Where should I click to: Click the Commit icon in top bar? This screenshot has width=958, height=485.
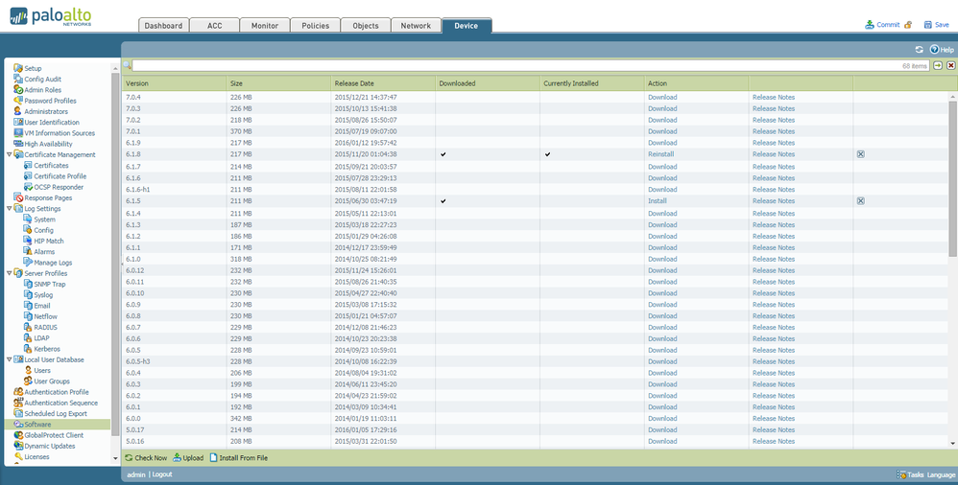click(x=870, y=25)
